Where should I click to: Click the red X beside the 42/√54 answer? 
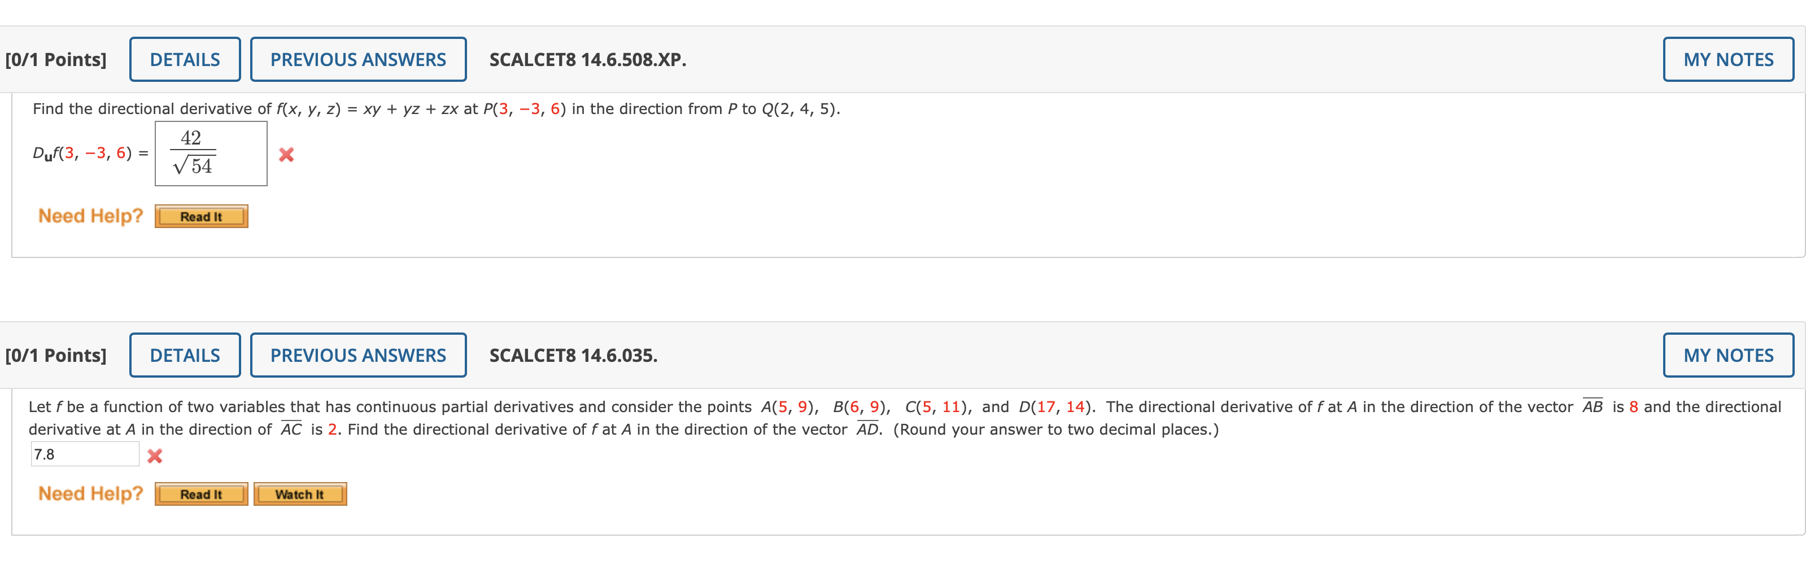pyautogui.click(x=287, y=154)
